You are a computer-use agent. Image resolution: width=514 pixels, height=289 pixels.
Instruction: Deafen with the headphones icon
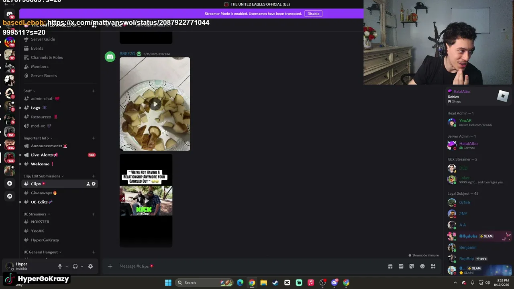tap(75, 266)
